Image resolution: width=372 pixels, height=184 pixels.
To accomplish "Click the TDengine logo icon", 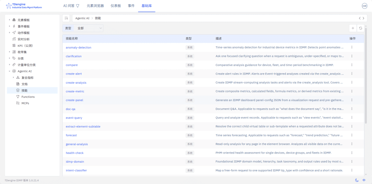I will (9, 6).
